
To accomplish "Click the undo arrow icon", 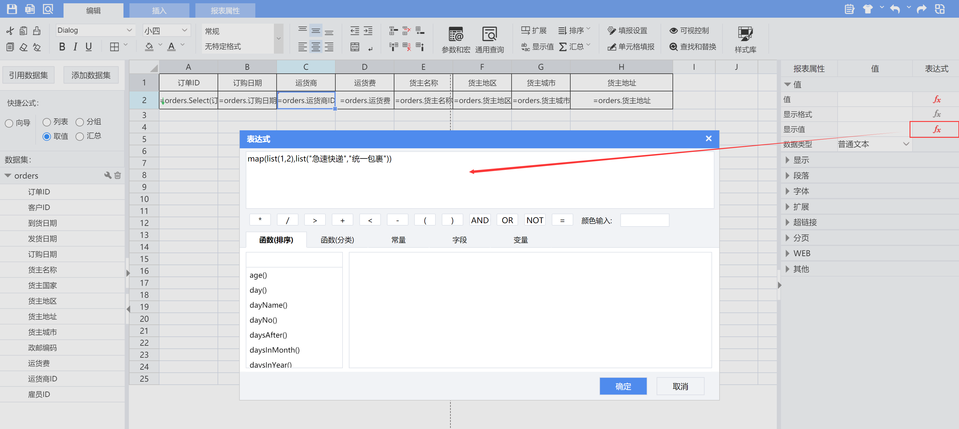I will tap(895, 9).
